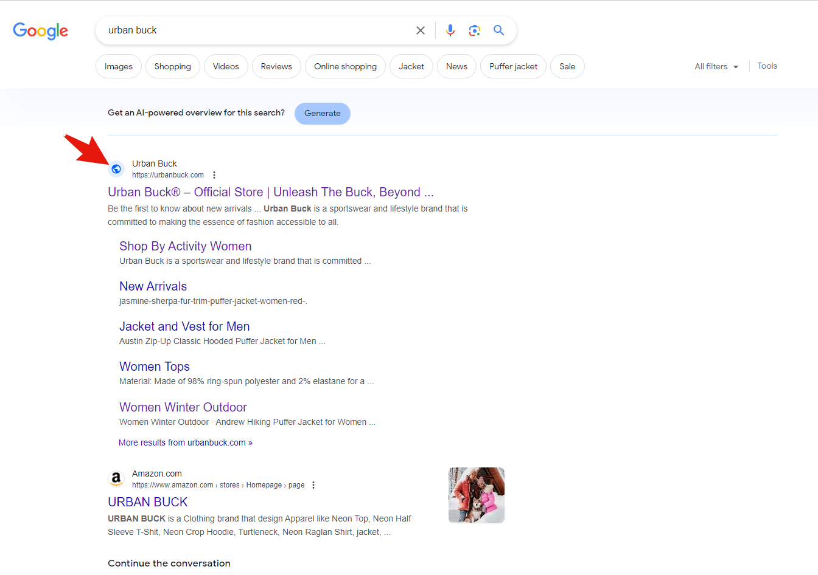Image resolution: width=818 pixels, height=575 pixels.
Task: Select the Puffer jacket filter chip
Action: (x=514, y=66)
